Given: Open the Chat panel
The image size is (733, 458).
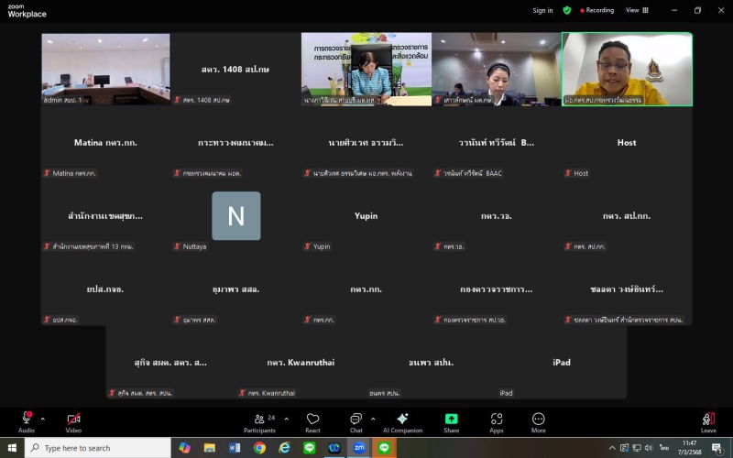Looking at the screenshot, I should 356,420.
